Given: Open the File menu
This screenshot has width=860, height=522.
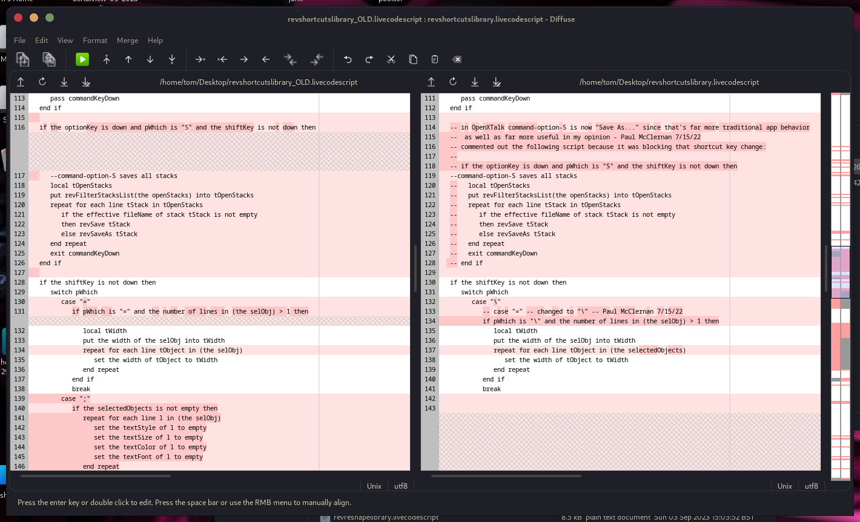Looking at the screenshot, I should 20,40.
